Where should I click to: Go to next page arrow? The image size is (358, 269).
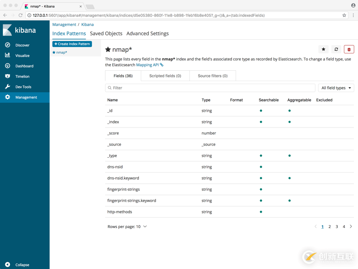(x=351, y=227)
